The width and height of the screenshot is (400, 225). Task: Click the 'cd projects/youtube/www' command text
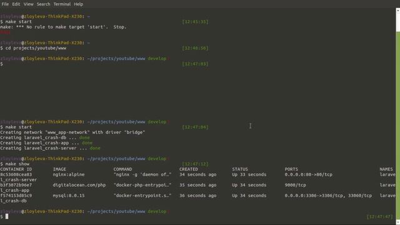(36, 48)
